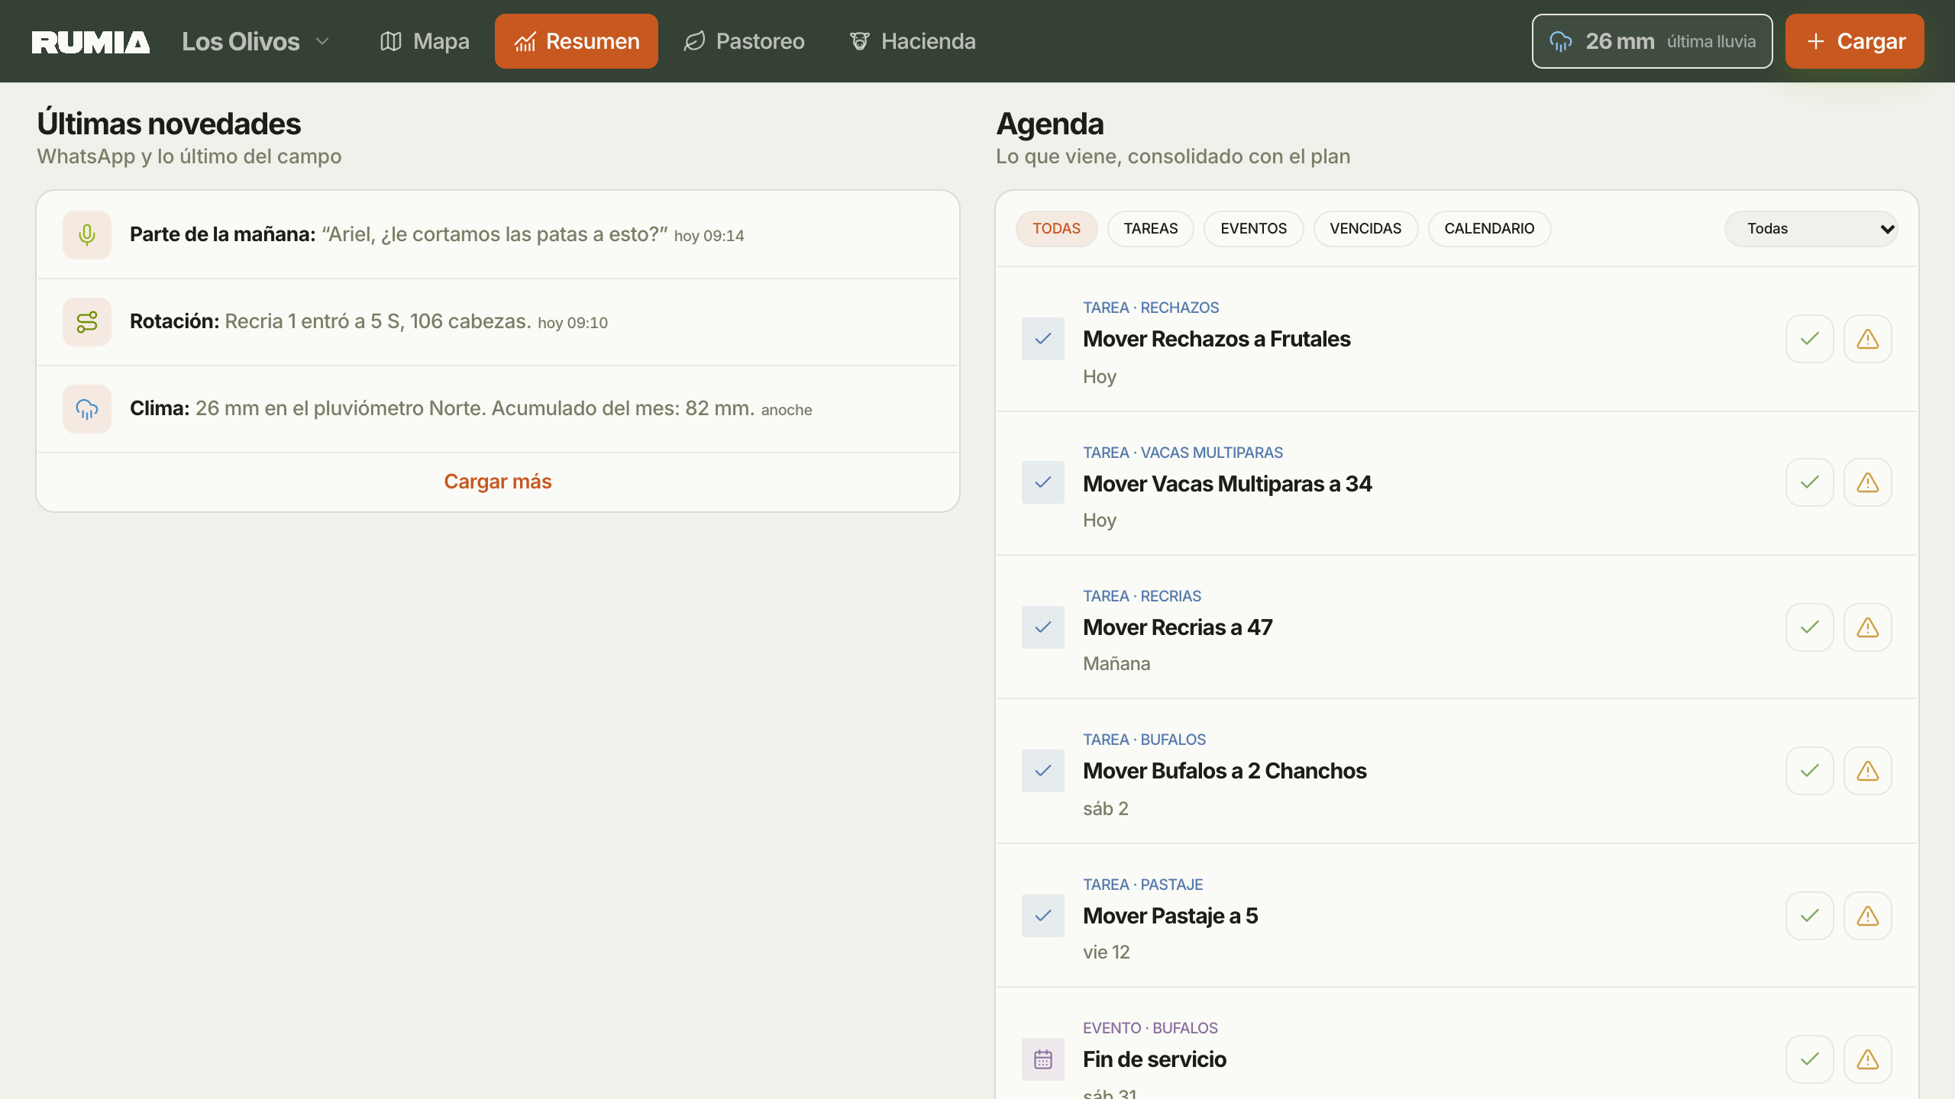
Task: Click the Cargar button
Action: coord(1855,41)
